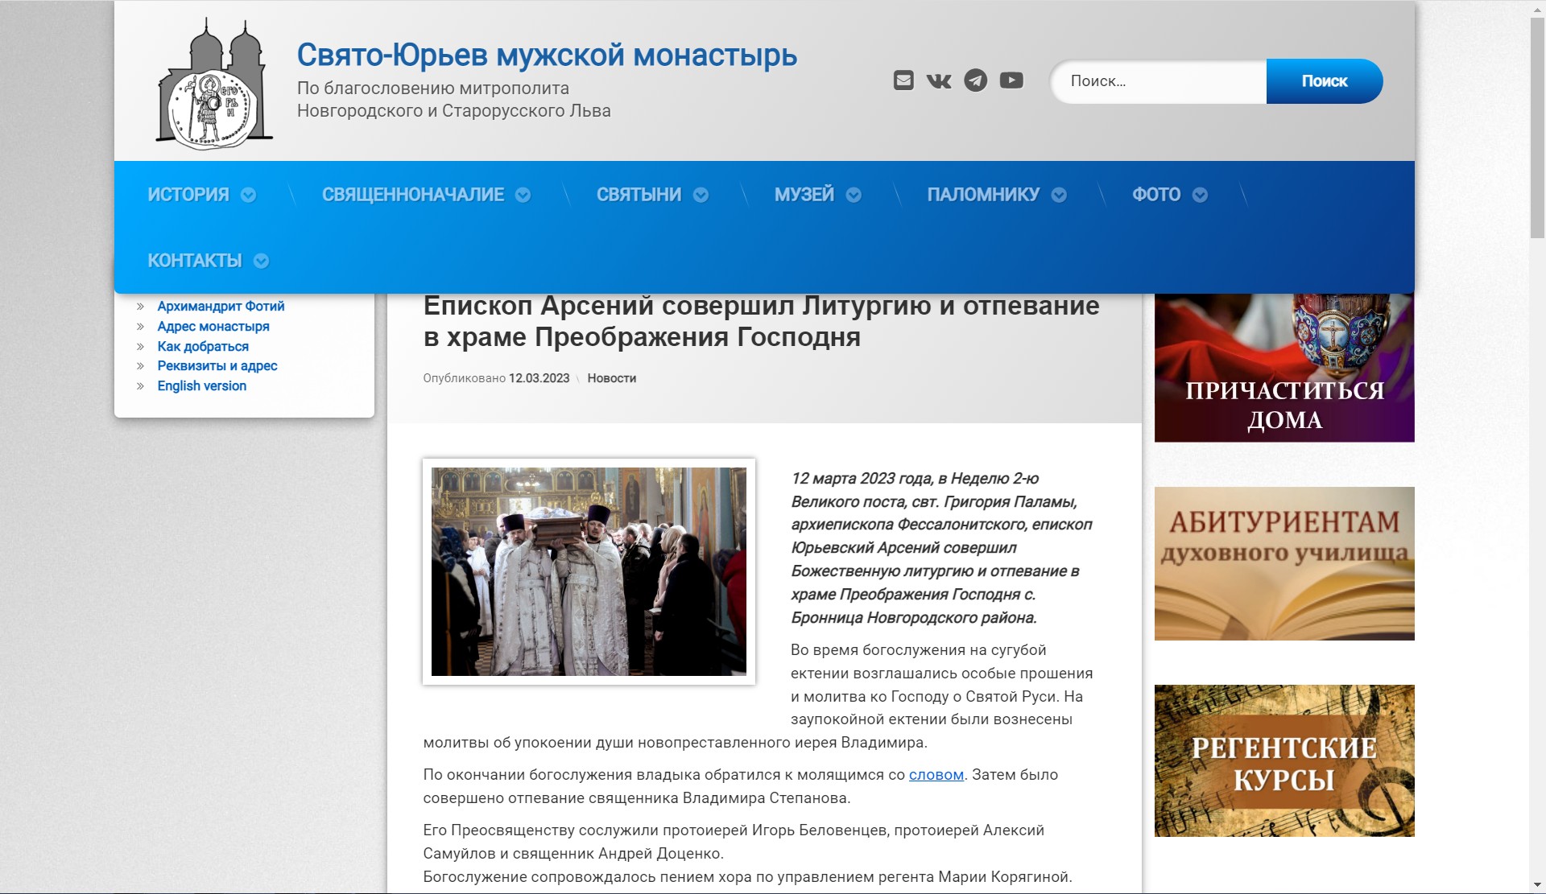The width and height of the screenshot is (1546, 894).
Task: Expand the СВЯТЫНИ menu chevron
Action: point(701,195)
